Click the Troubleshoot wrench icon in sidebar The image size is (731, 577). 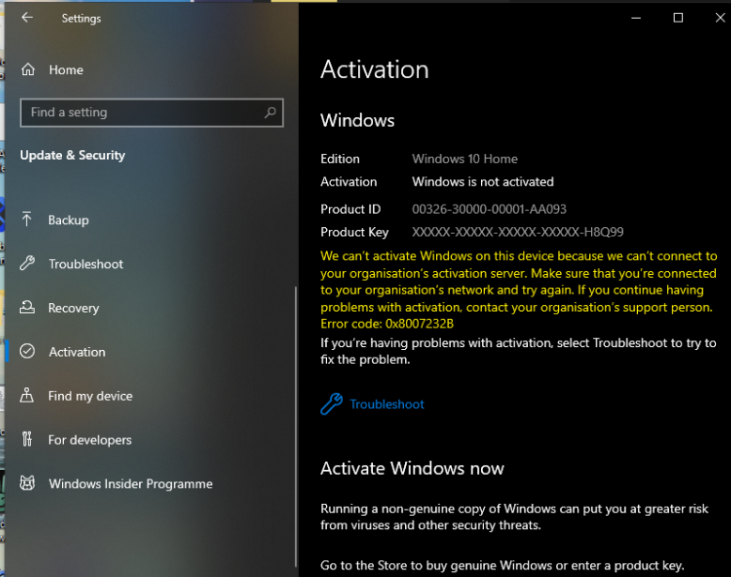(27, 264)
